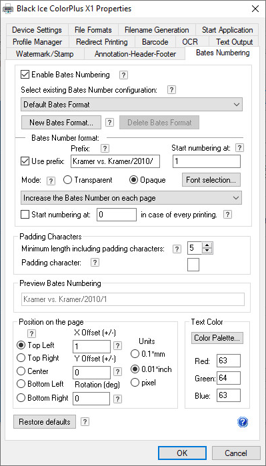Open help for Padding character
This screenshot has height=466, width=266.
(x=95, y=263)
